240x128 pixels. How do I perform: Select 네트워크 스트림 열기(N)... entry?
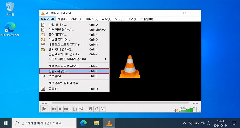[x=74, y=44]
